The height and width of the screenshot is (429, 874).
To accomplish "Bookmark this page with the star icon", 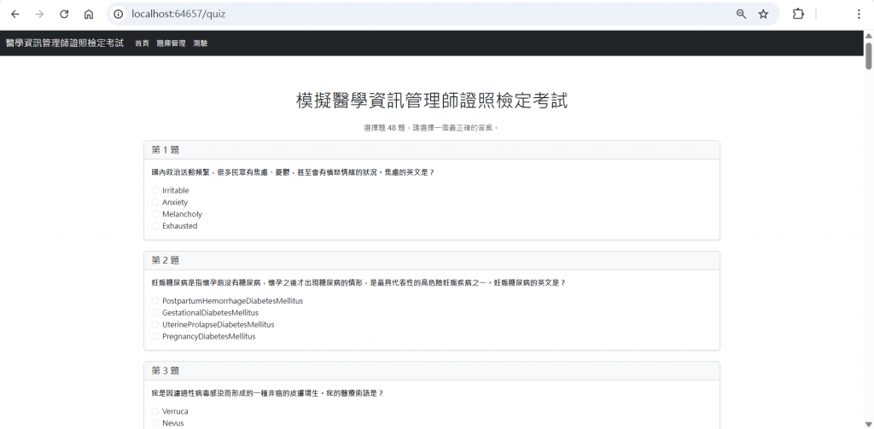I will [x=763, y=14].
